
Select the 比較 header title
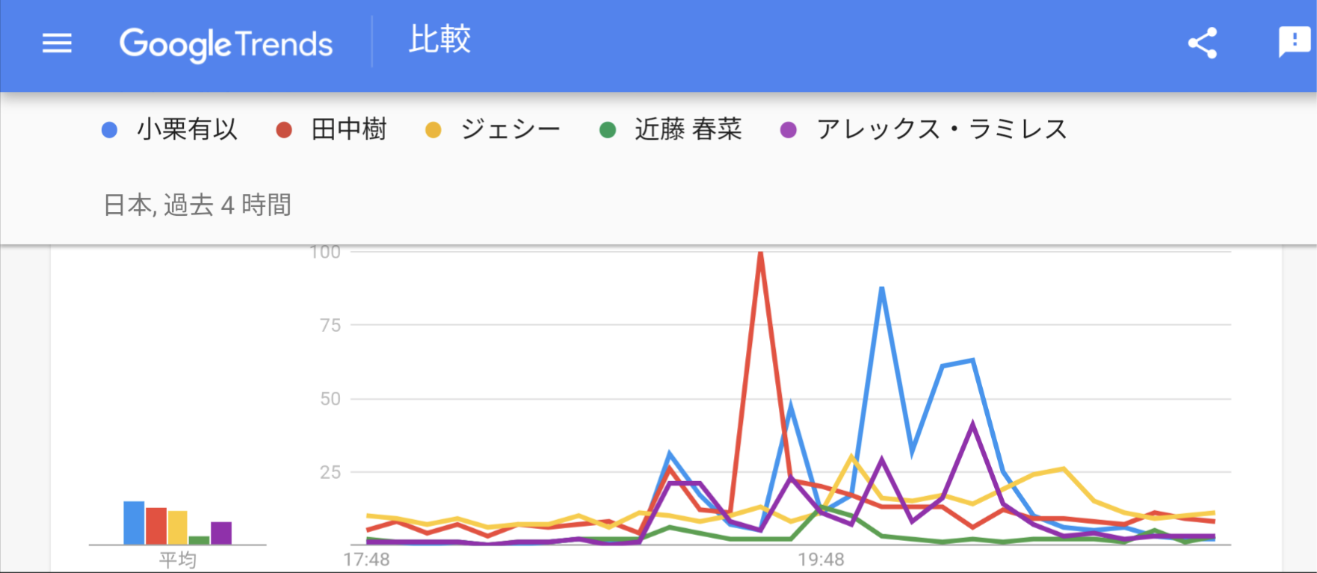pos(439,40)
